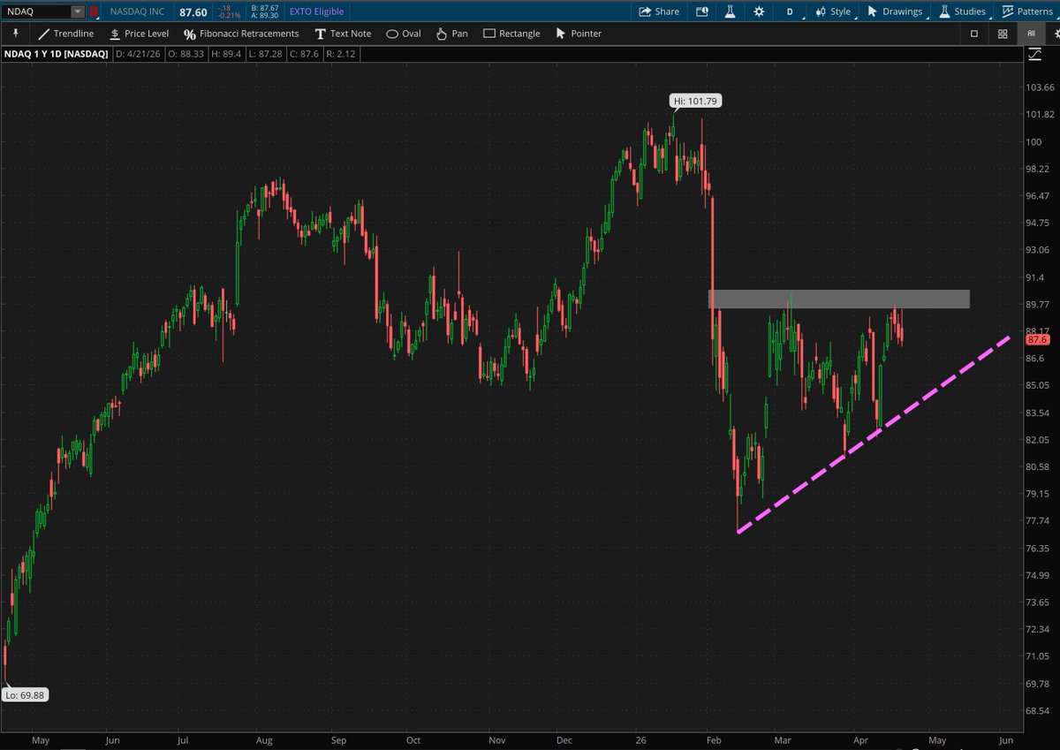Viewport: 1060px width, 750px height.
Task: Click the Share button
Action: pyautogui.click(x=659, y=11)
